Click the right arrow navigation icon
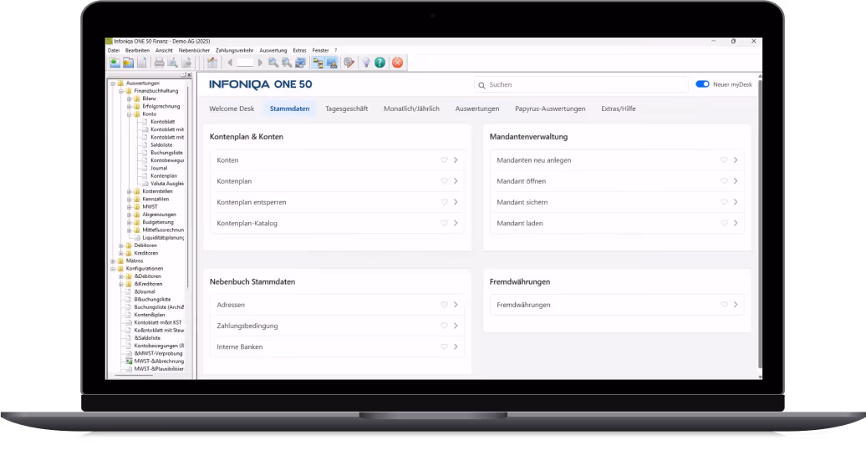The width and height of the screenshot is (866, 455). tap(260, 63)
